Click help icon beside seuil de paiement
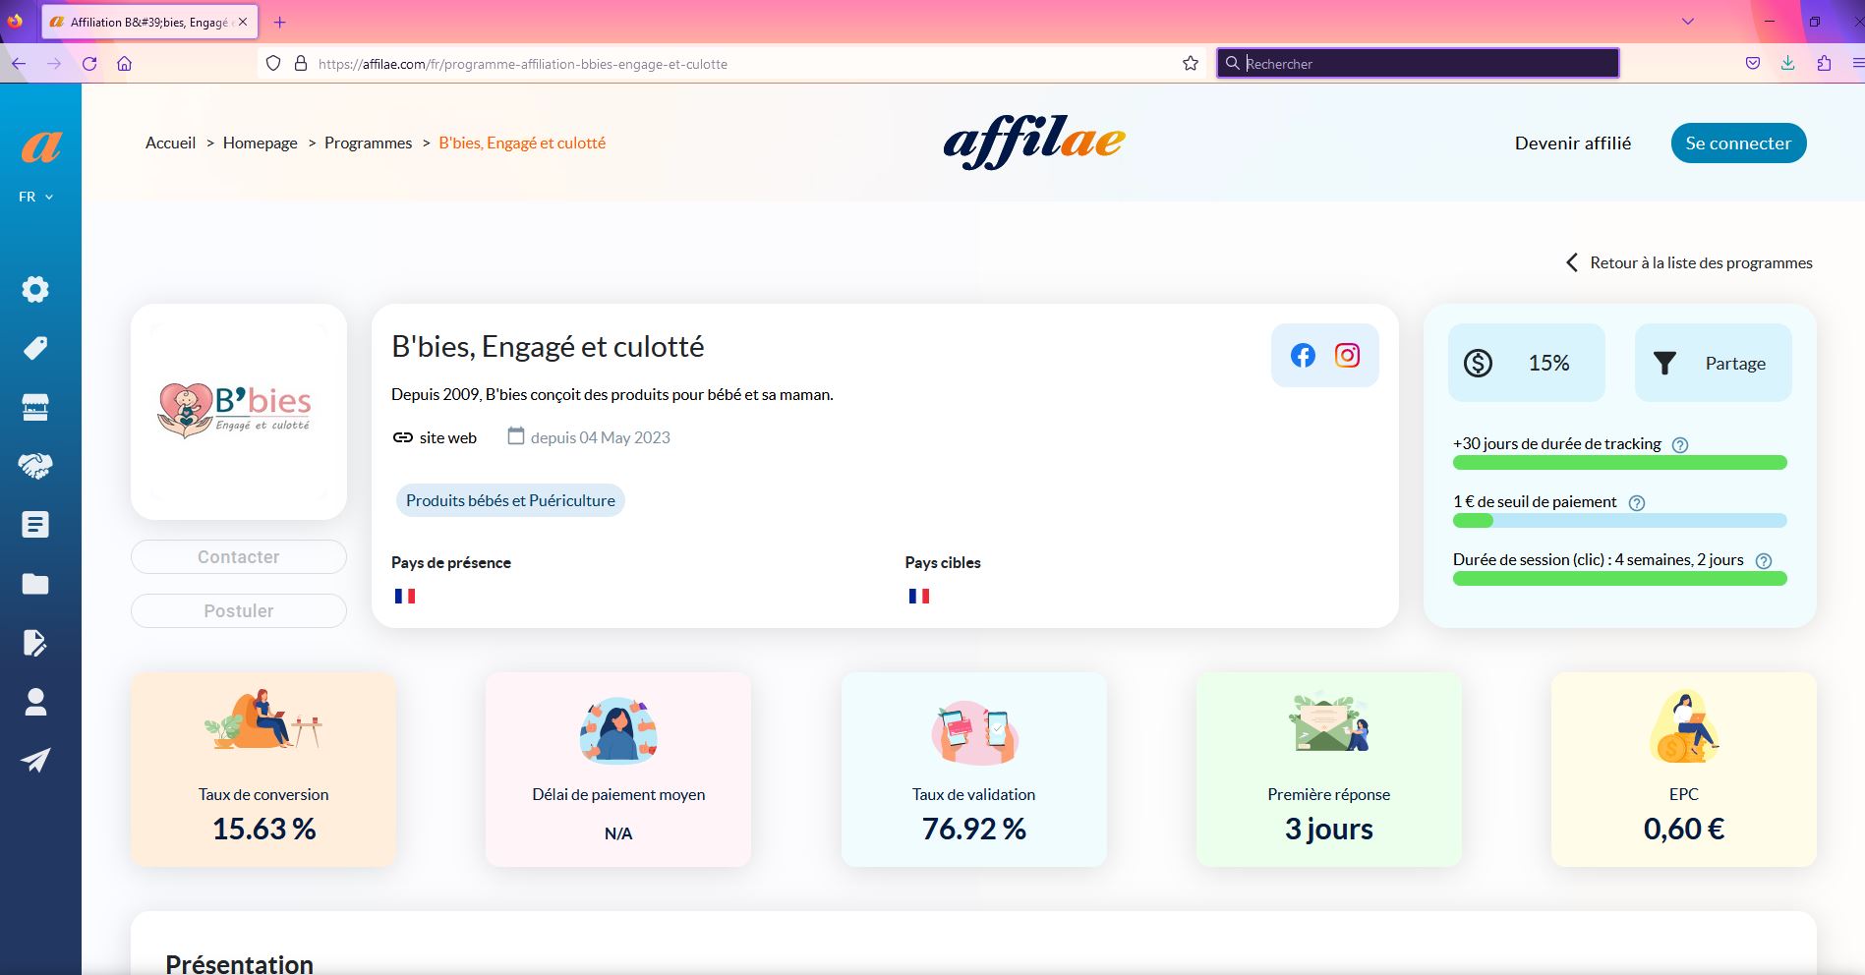 click(x=1637, y=502)
